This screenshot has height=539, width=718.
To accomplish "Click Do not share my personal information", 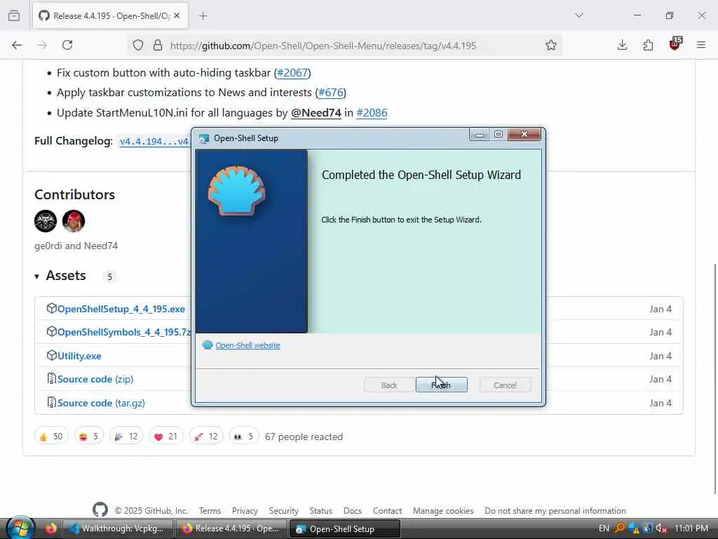I will click(555, 511).
